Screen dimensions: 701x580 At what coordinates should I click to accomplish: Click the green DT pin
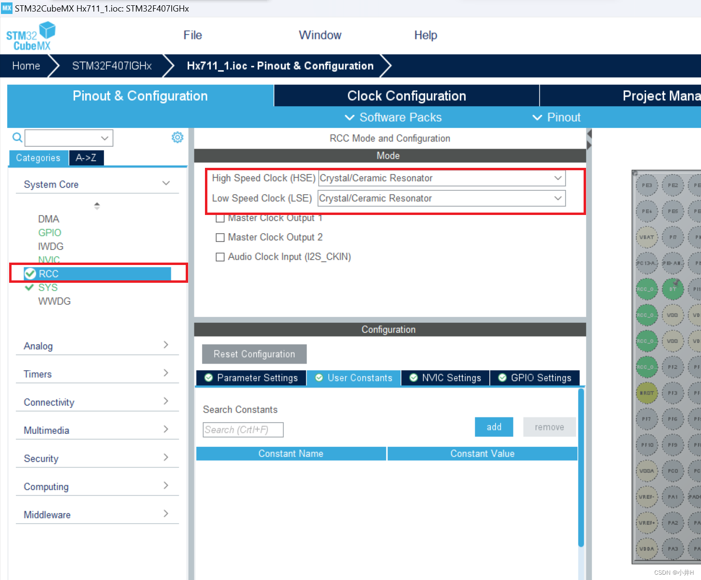(673, 289)
